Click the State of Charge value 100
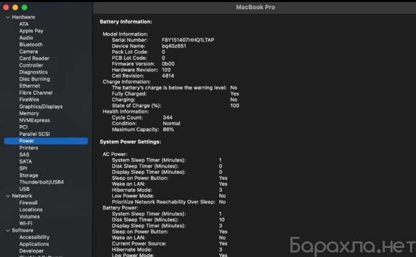 (235, 106)
